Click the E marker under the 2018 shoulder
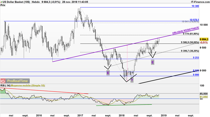Screen dimensions: 210x117 pyautogui.click(x=153, y=62)
